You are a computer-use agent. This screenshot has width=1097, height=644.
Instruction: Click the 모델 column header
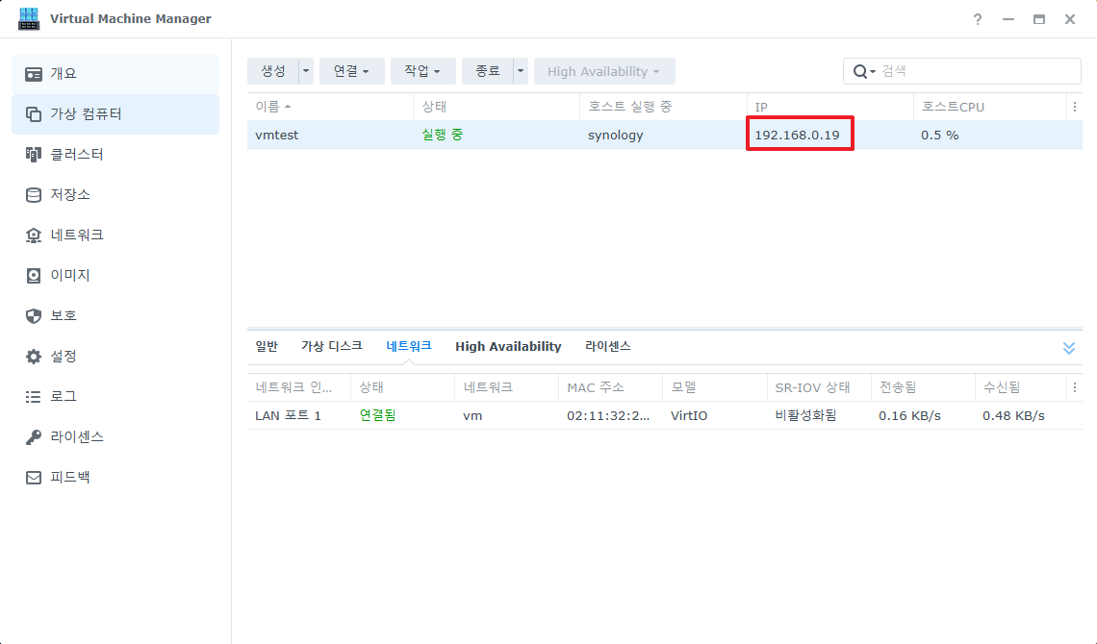[714, 387]
